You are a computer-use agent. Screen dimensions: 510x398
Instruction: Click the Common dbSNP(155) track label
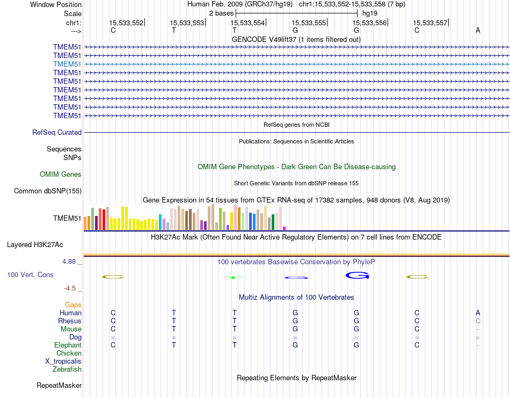pos(47,191)
